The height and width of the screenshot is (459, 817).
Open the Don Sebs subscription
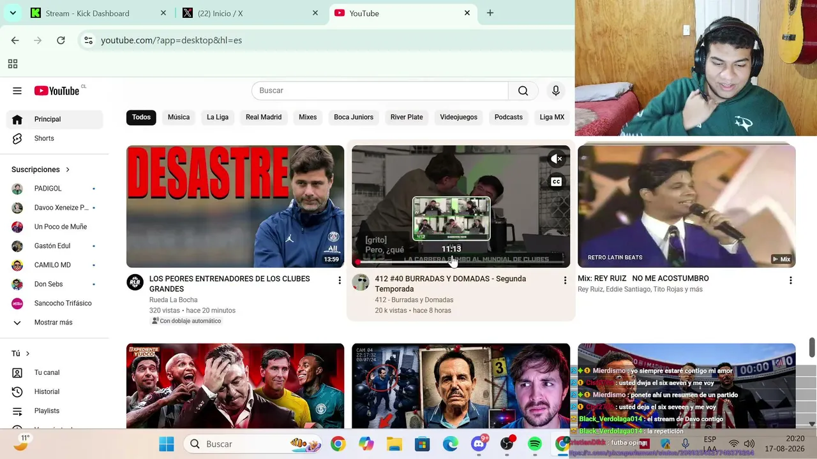[x=55, y=284]
